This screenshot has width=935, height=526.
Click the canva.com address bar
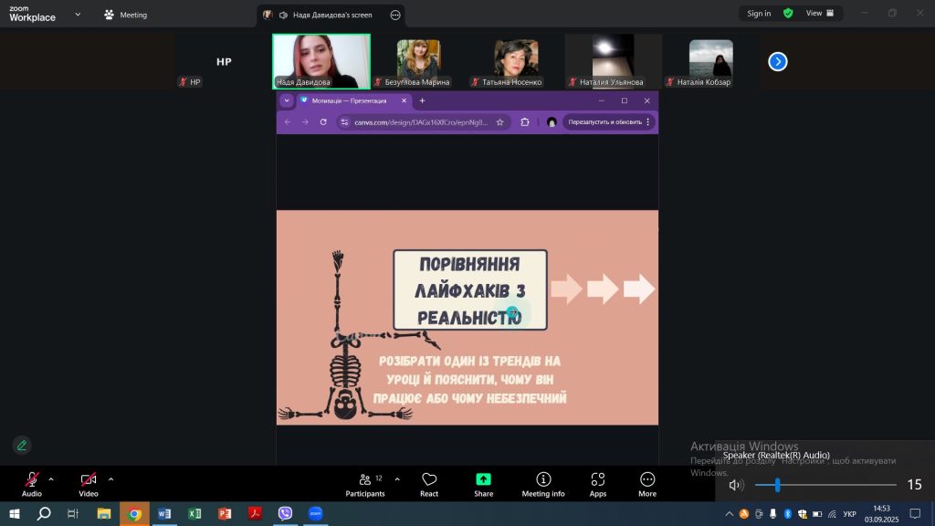pyautogui.click(x=420, y=122)
